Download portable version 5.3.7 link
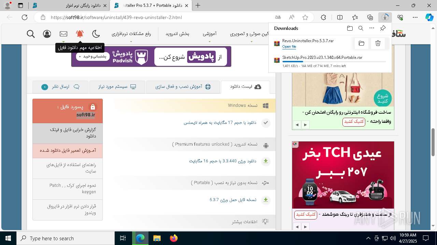 pos(233,200)
